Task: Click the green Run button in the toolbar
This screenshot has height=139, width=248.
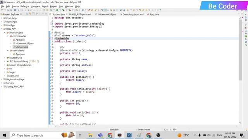Action: point(57,10)
